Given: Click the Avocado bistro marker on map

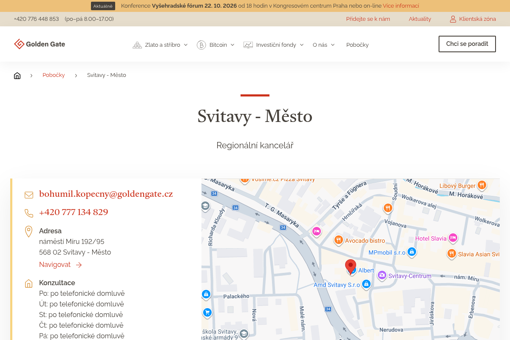Looking at the screenshot, I should [338, 240].
